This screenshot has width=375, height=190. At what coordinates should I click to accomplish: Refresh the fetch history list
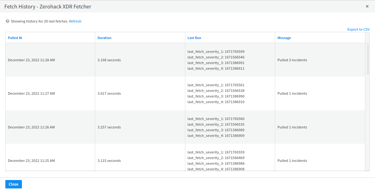[75, 22]
